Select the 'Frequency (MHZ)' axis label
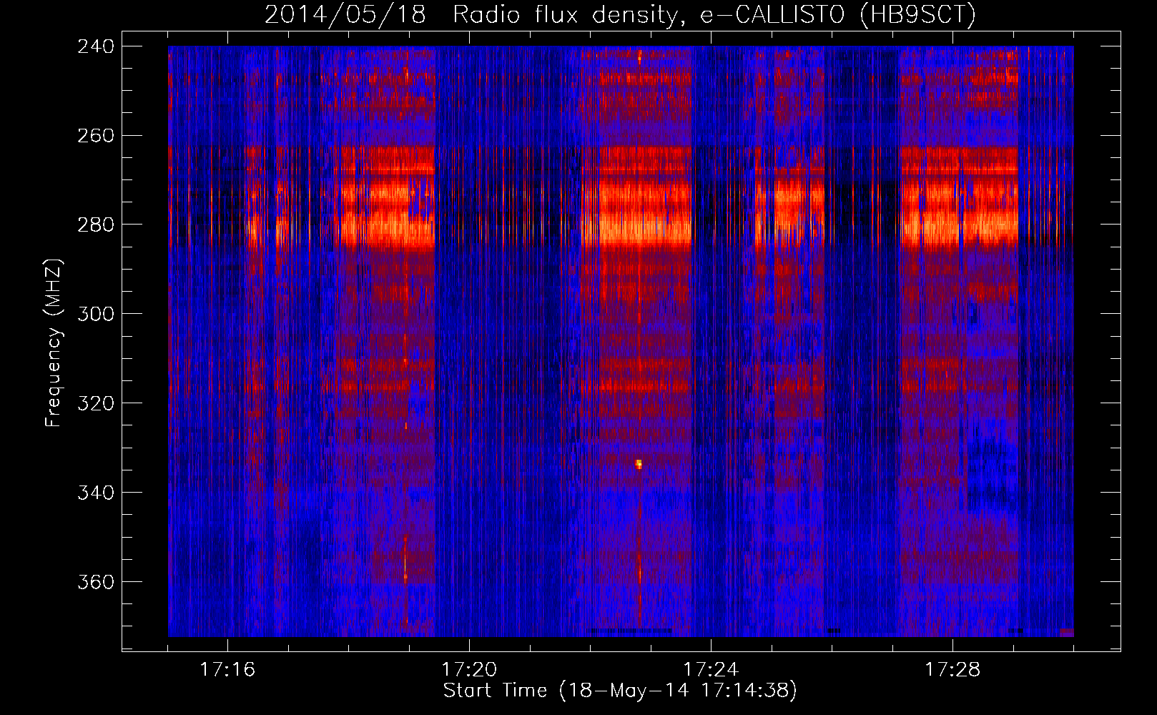Screen dimensions: 1157x715 54,343
